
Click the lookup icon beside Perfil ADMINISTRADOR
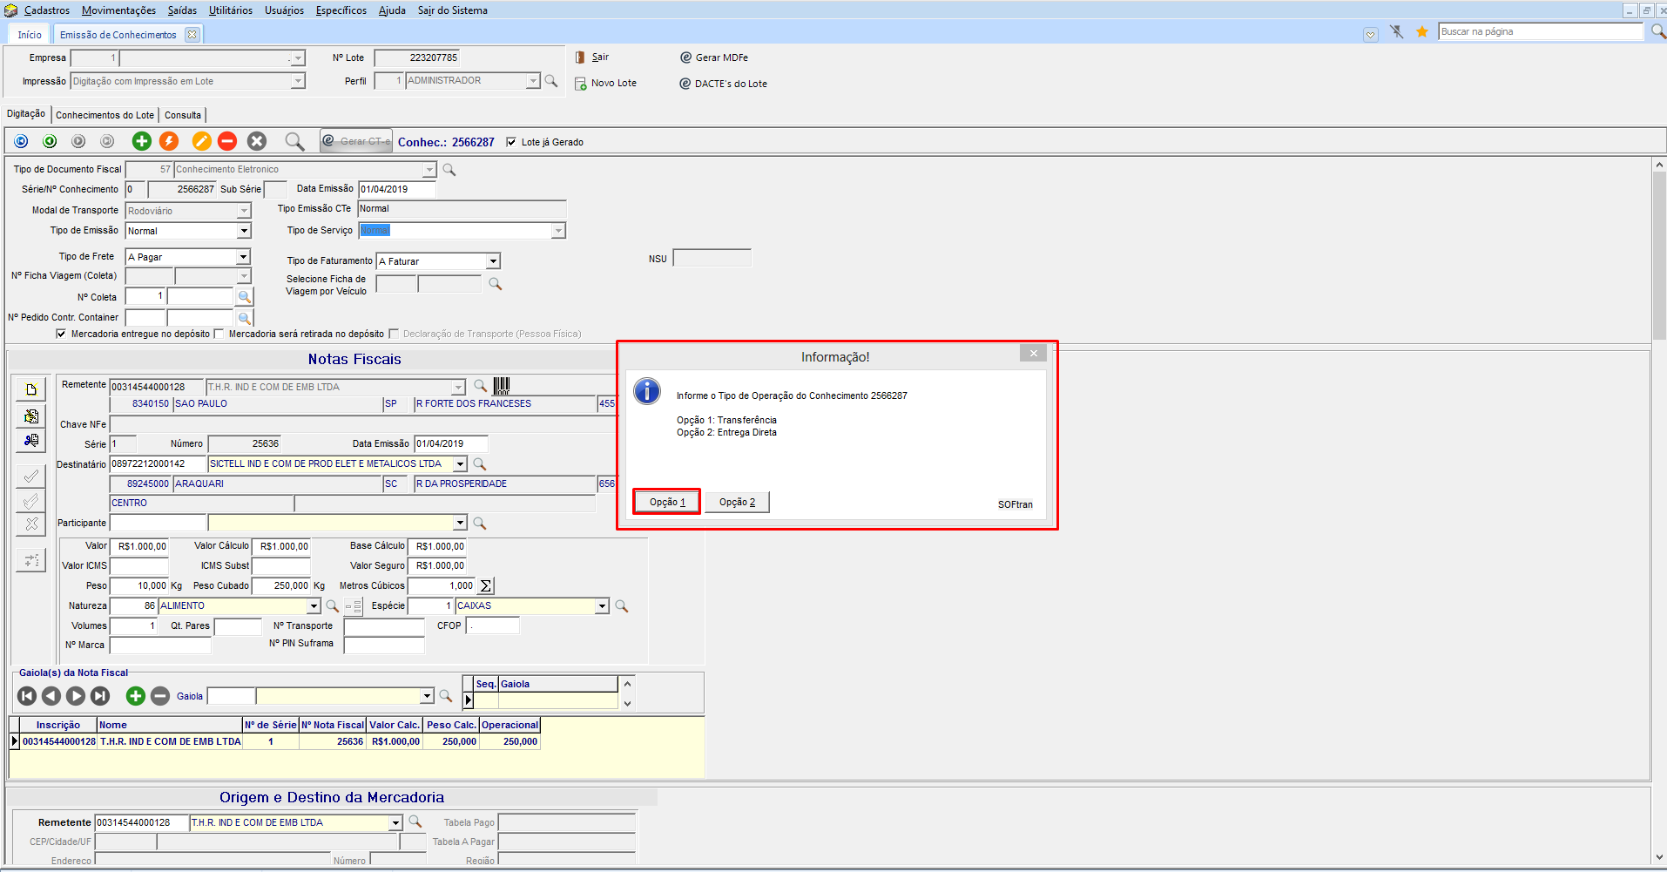551,81
